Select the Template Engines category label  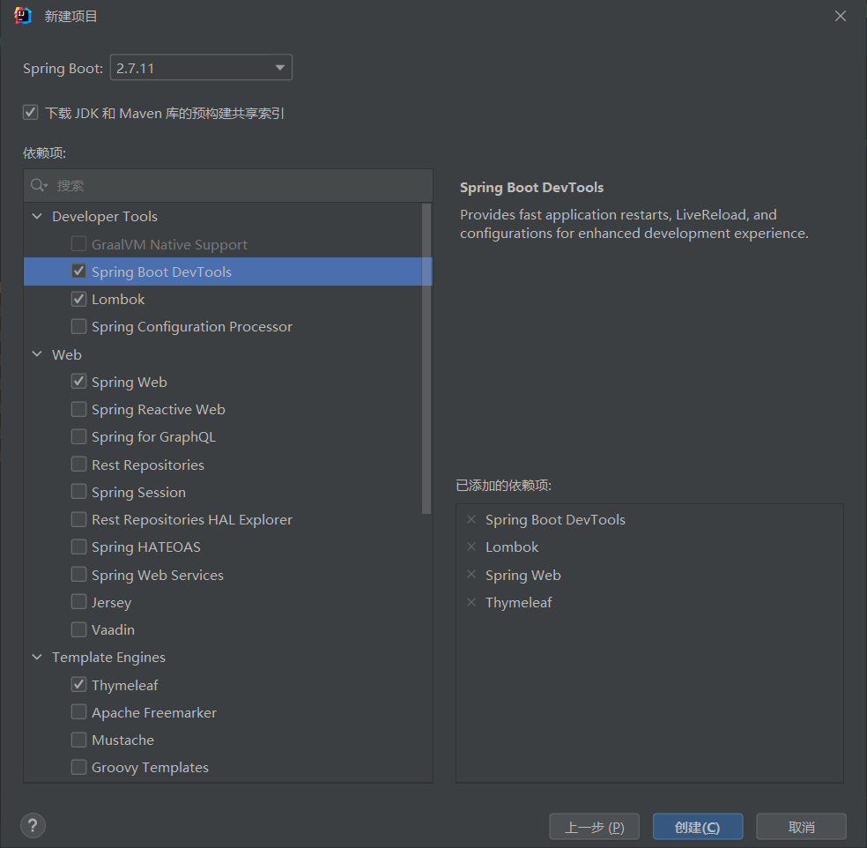(108, 658)
